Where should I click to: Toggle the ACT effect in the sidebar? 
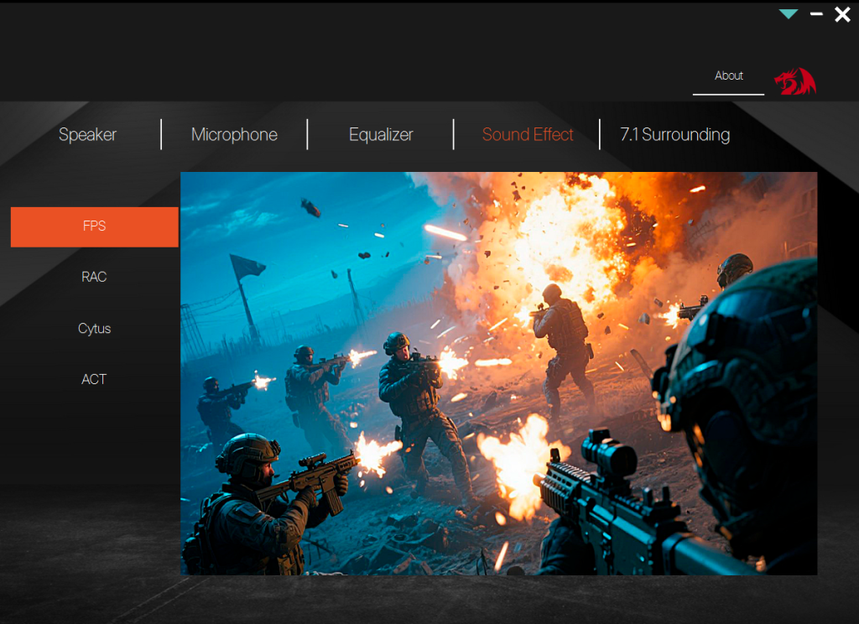coord(94,379)
